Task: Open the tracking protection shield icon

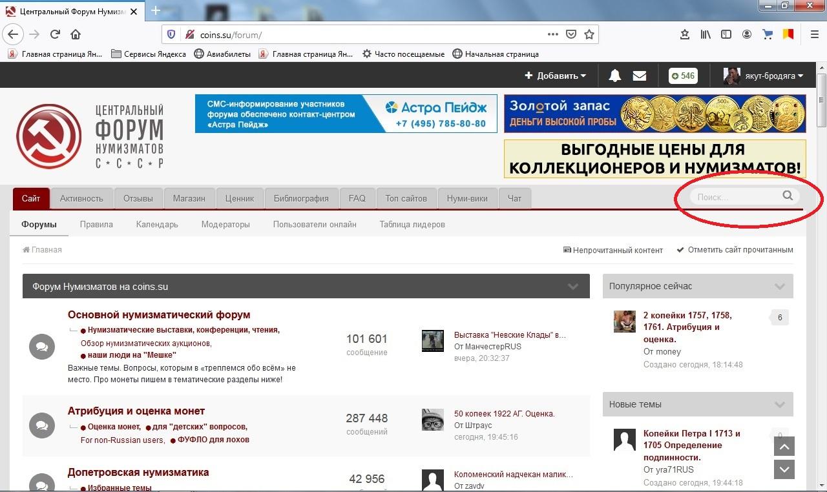Action: click(x=171, y=34)
